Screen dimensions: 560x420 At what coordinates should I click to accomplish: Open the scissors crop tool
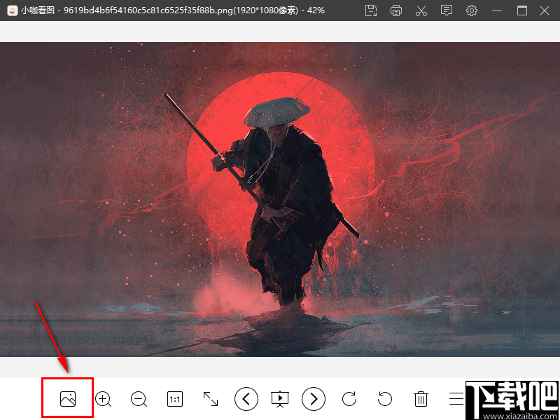[x=421, y=10]
